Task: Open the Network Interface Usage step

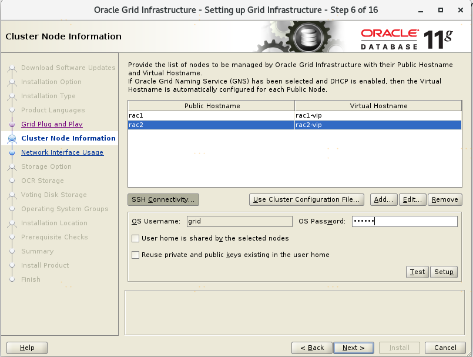Action: click(x=62, y=152)
